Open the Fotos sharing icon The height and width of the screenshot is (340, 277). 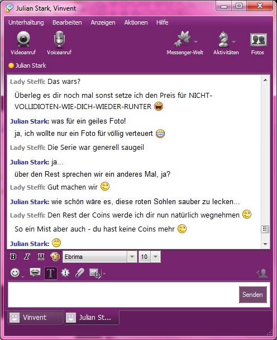(x=258, y=40)
